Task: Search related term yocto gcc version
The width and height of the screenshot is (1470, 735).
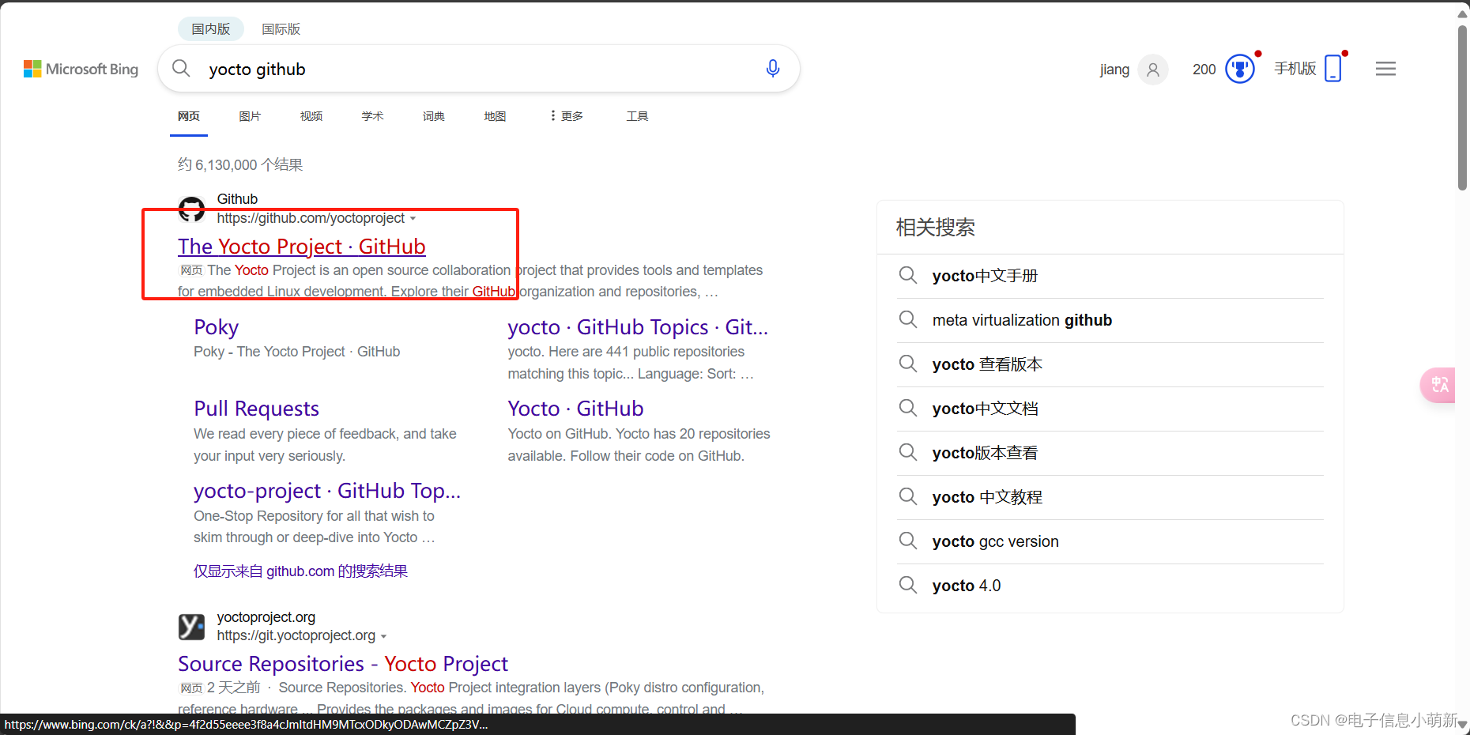Action: tap(995, 541)
